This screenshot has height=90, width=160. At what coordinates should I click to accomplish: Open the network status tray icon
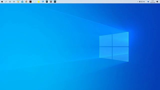(142, 2)
